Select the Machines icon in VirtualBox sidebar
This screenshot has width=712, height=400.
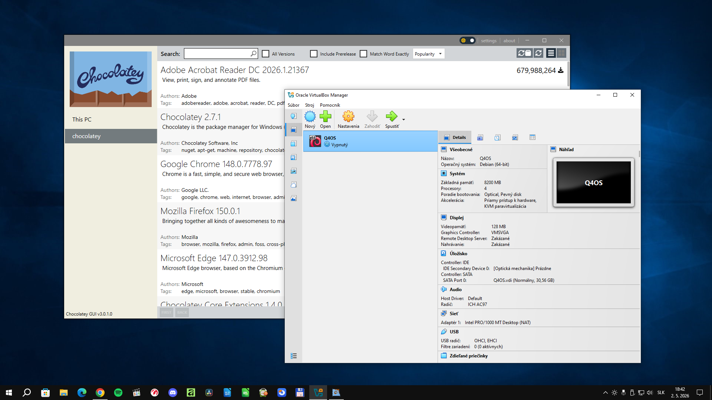pyautogui.click(x=294, y=130)
